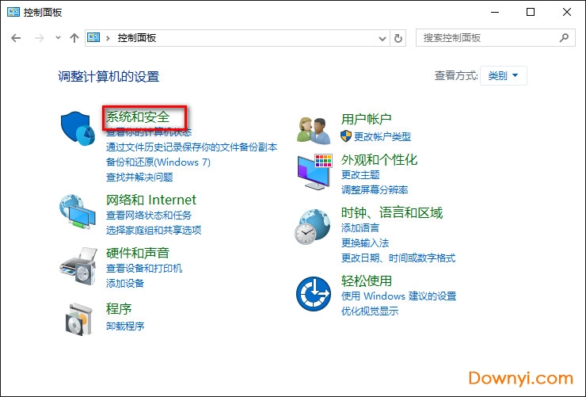Open the 系统和安全 heading link
Image resolution: width=586 pixels, height=397 pixels.
coord(138,117)
